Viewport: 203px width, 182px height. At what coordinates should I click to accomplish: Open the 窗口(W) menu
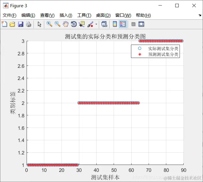click(123, 15)
